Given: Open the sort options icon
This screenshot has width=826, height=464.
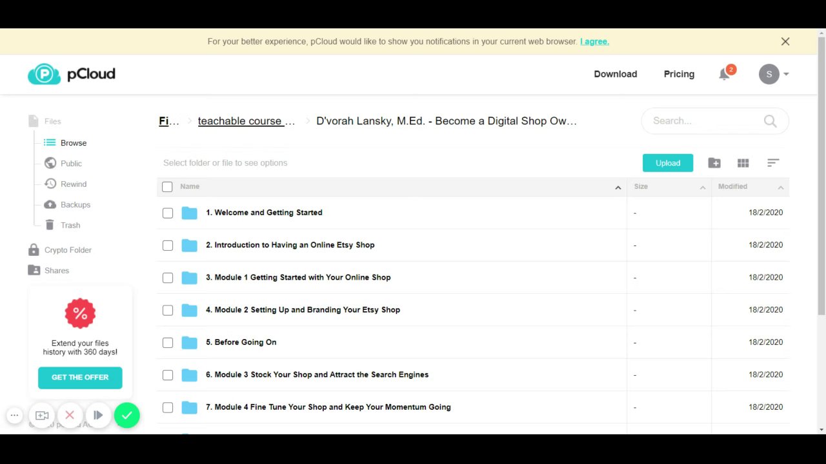Looking at the screenshot, I should point(773,163).
